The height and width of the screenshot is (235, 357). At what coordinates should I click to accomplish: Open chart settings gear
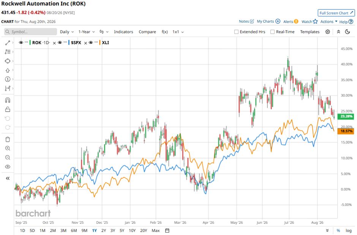328,32
